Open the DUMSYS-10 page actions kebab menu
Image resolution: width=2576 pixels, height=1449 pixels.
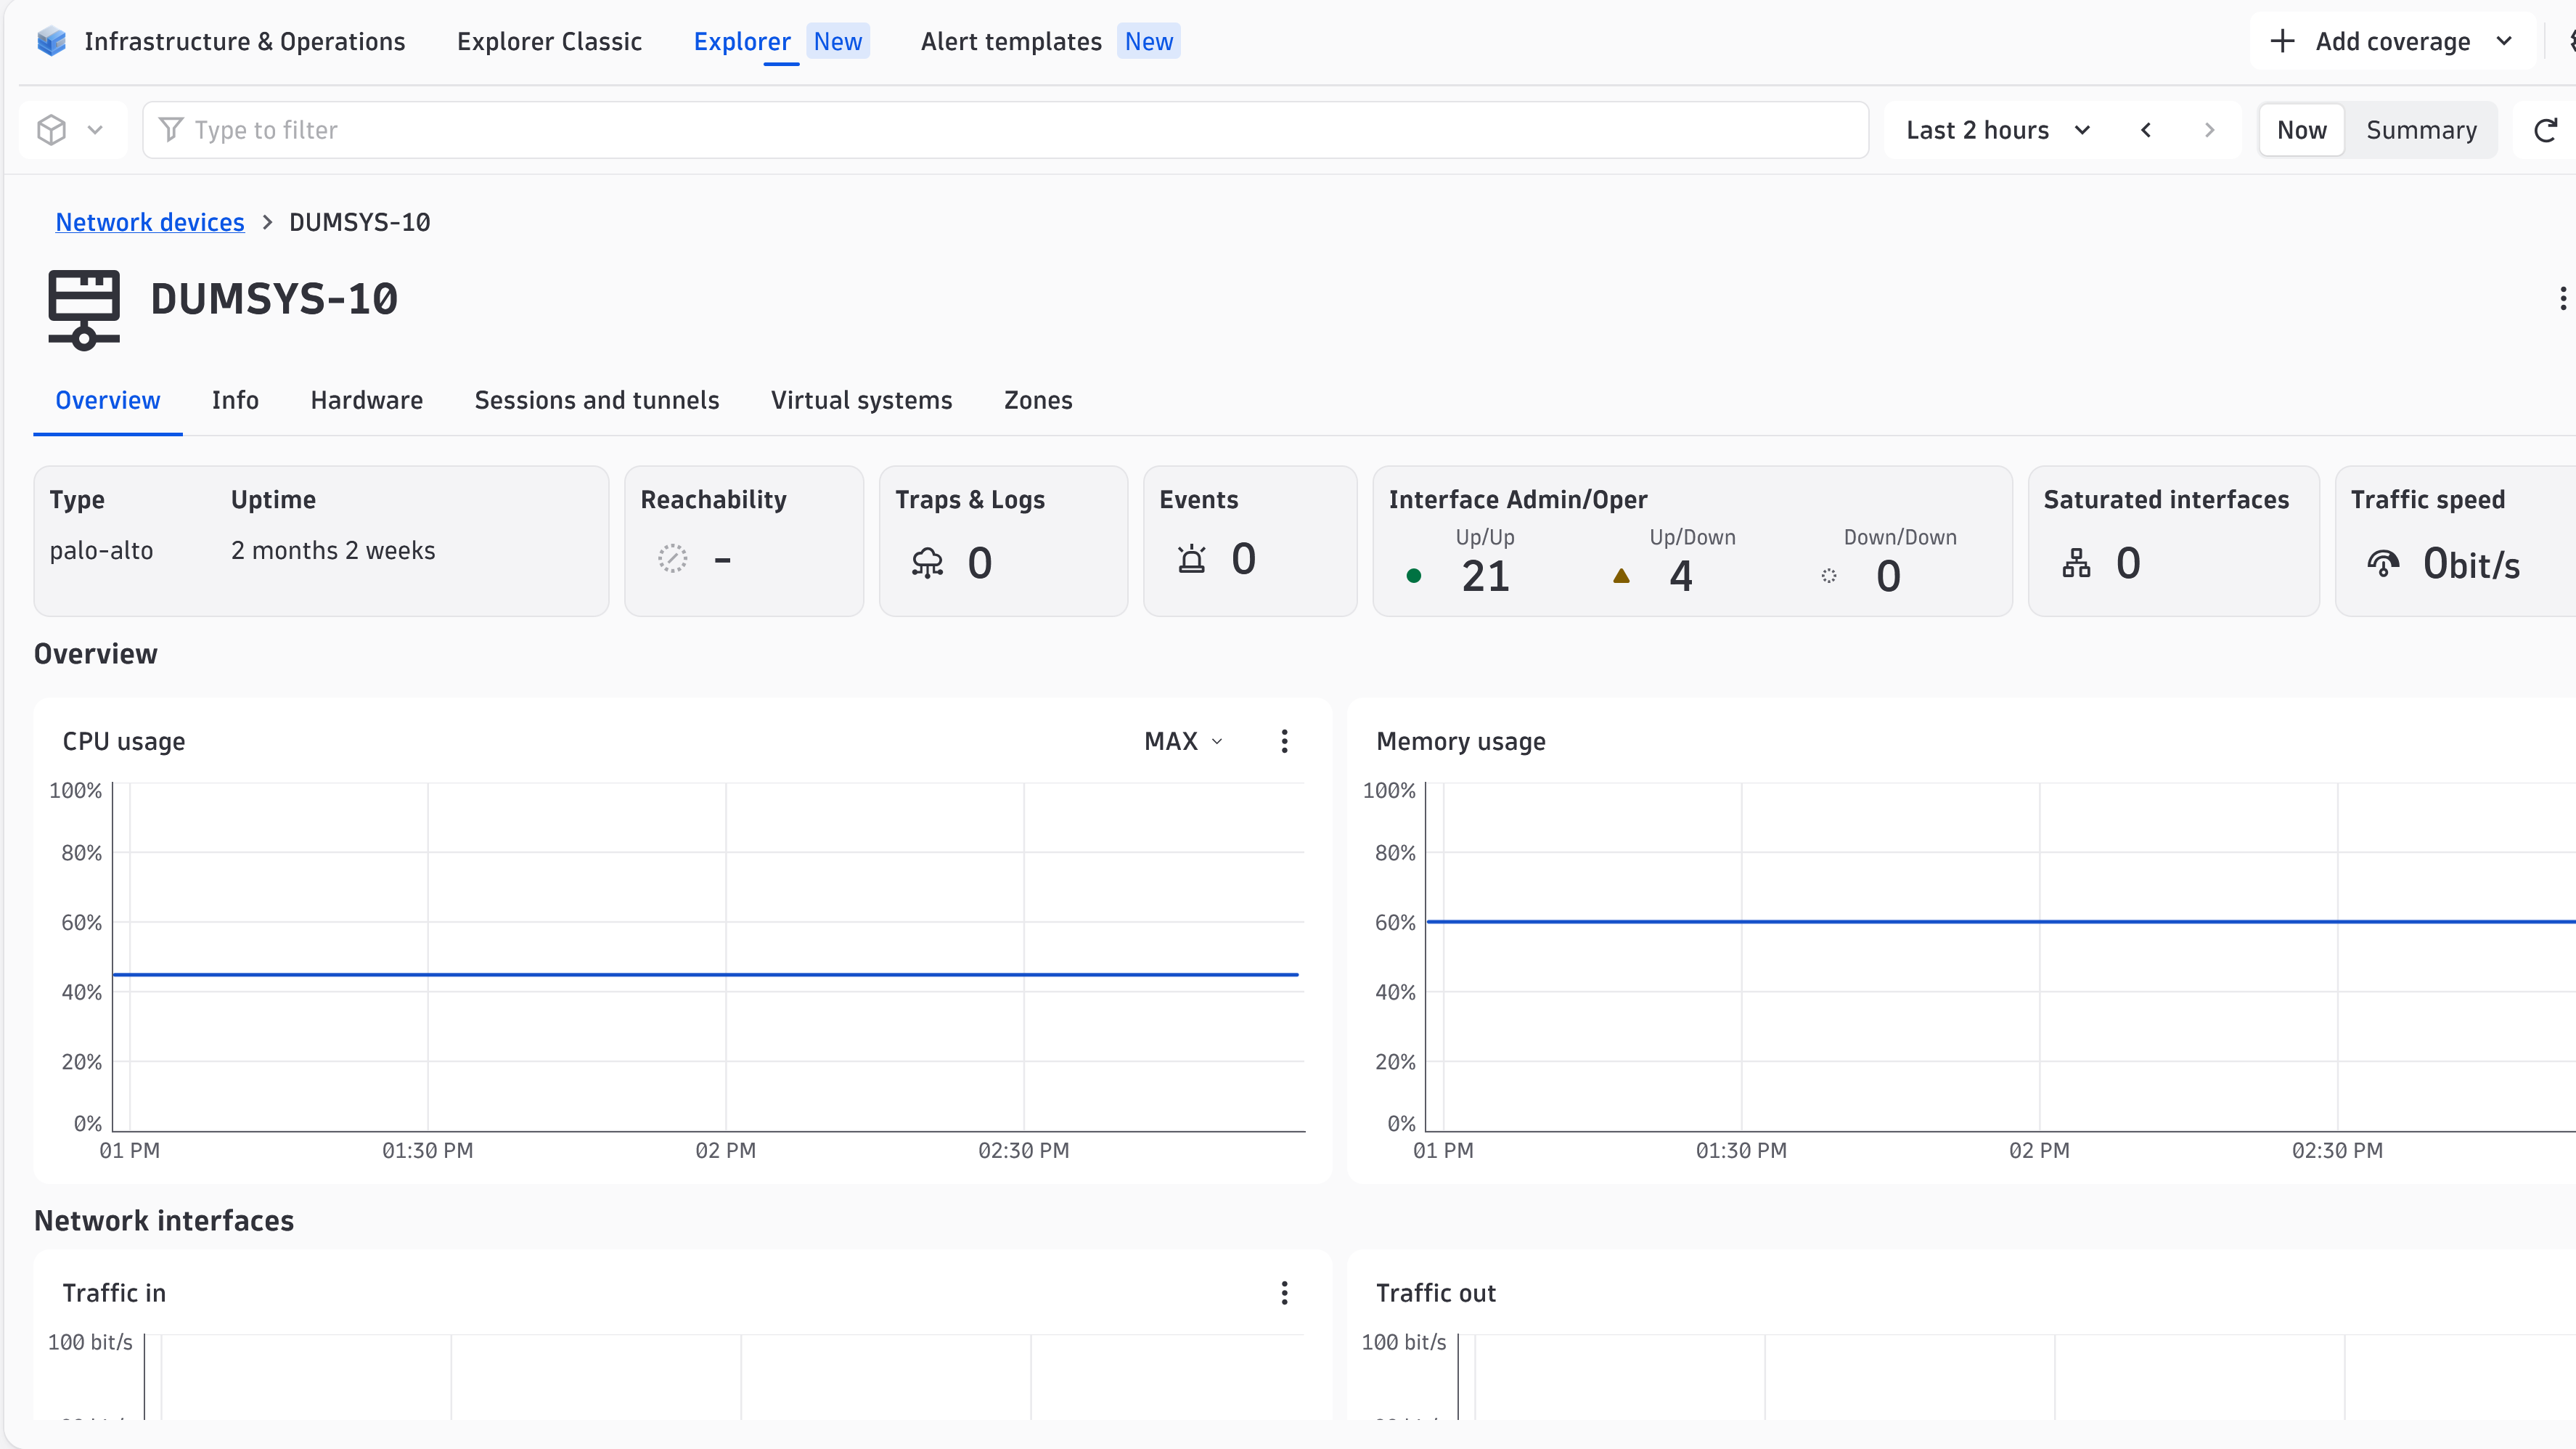tap(2562, 298)
